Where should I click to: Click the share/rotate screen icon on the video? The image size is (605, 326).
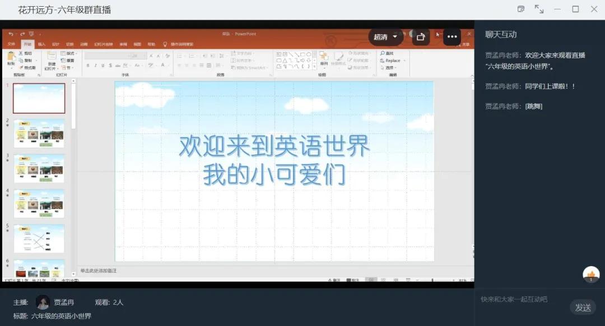pyautogui.click(x=421, y=37)
